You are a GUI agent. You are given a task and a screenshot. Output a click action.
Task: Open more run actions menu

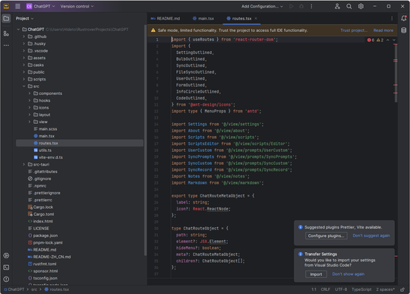coord(311,6)
